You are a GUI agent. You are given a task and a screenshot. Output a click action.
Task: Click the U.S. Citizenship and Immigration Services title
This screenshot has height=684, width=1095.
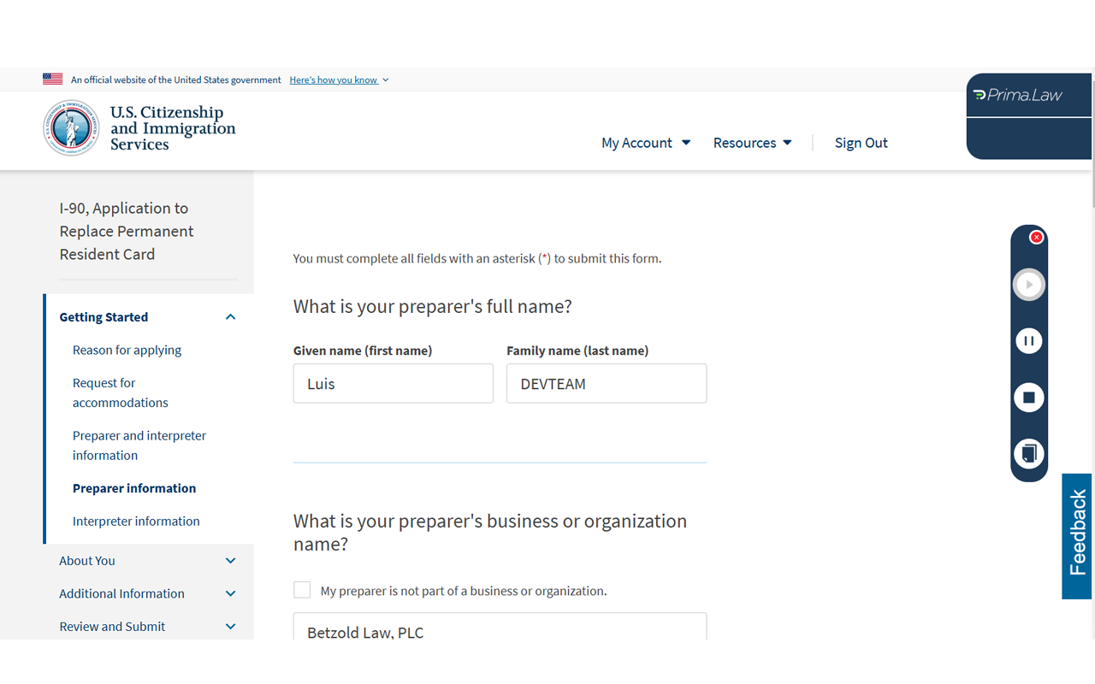(173, 128)
